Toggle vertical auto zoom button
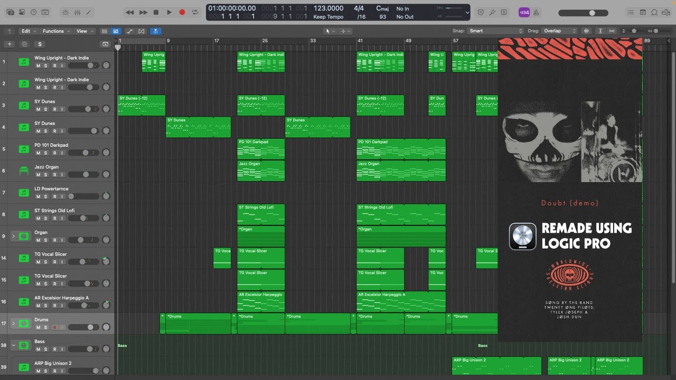 click(x=600, y=31)
